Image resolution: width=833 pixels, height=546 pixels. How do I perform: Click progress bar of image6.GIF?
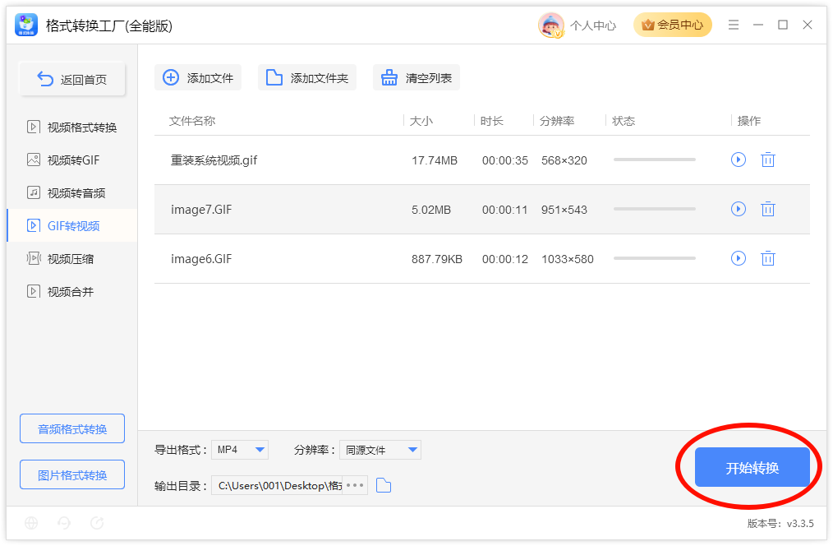pyautogui.click(x=654, y=258)
